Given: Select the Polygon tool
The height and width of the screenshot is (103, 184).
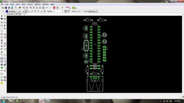Looking at the screenshot, I should point(5,65).
